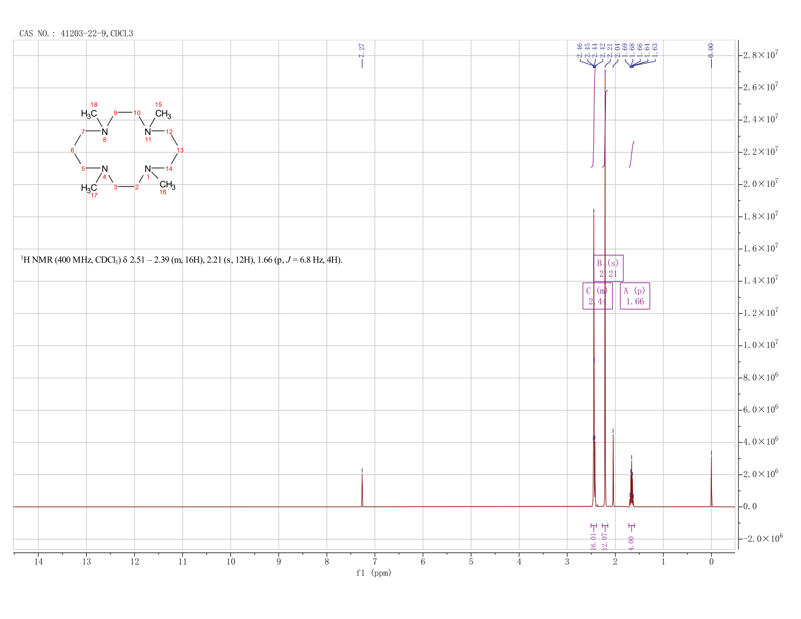
Task: Select the 2.46 peak label at top
Action: pyautogui.click(x=579, y=50)
